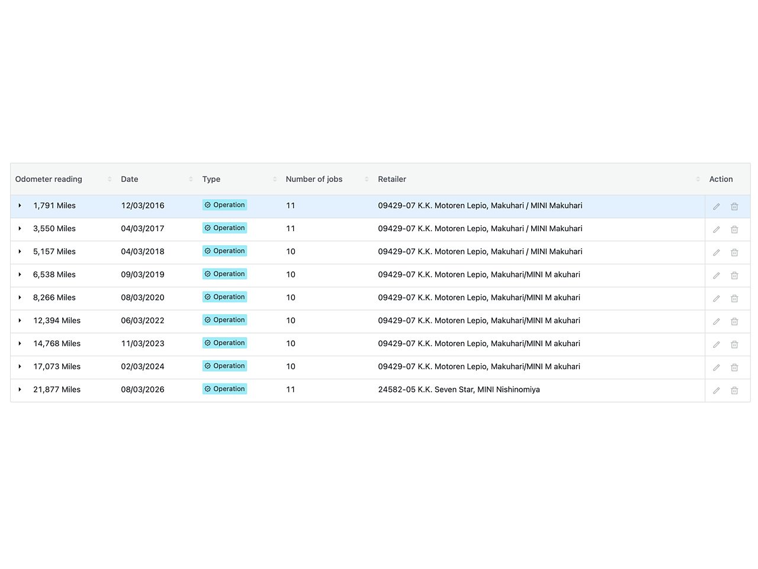Click the Date column header label
Screen dimensions: 758x569
(x=130, y=179)
